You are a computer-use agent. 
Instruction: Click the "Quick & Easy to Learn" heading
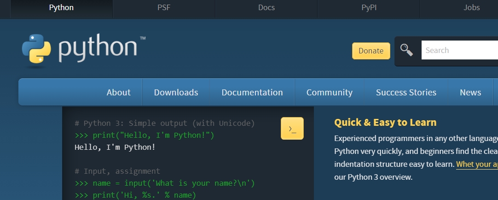385,123
